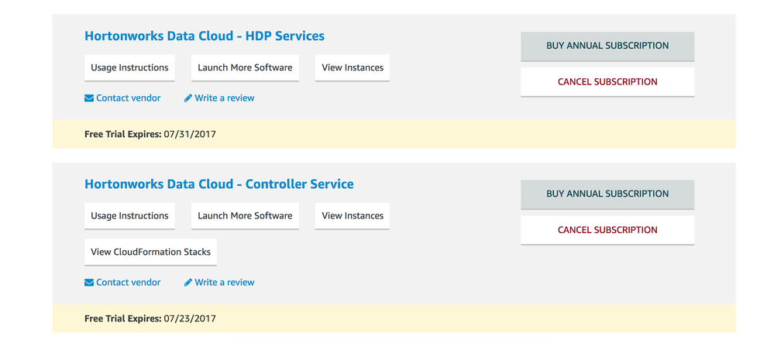Click envelope icon beside HDP Services Contact vendor

pos(89,98)
